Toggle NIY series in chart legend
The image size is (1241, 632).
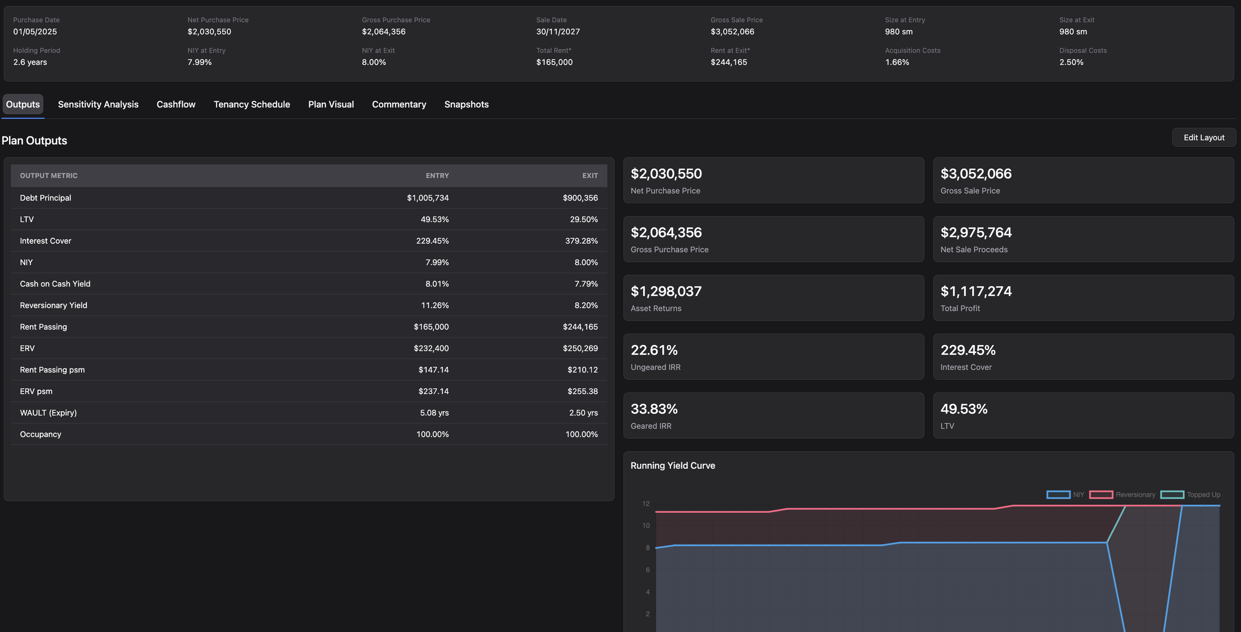[1065, 494]
